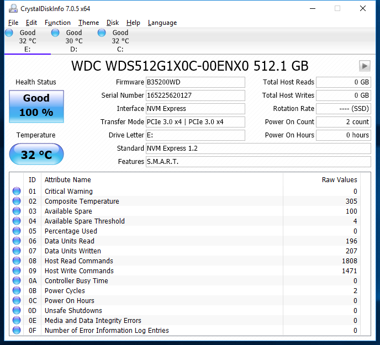The height and width of the screenshot is (345, 380).
Task: Open the Language menu
Action: click(x=162, y=23)
